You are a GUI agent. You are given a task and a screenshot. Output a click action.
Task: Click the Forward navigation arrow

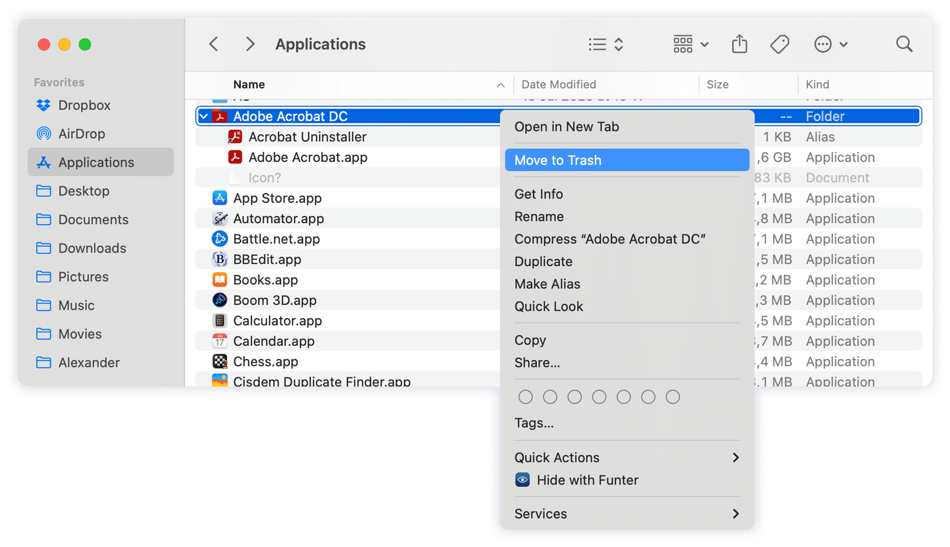[250, 44]
